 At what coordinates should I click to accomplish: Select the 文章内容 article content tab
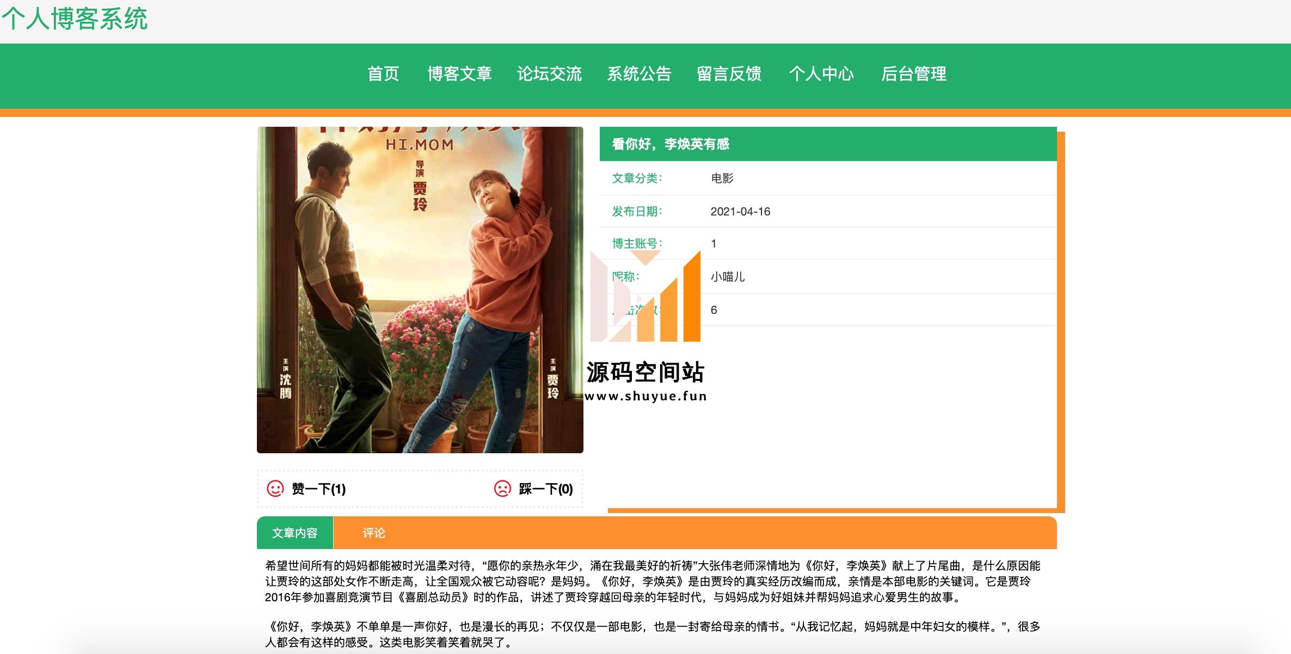click(295, 533)
